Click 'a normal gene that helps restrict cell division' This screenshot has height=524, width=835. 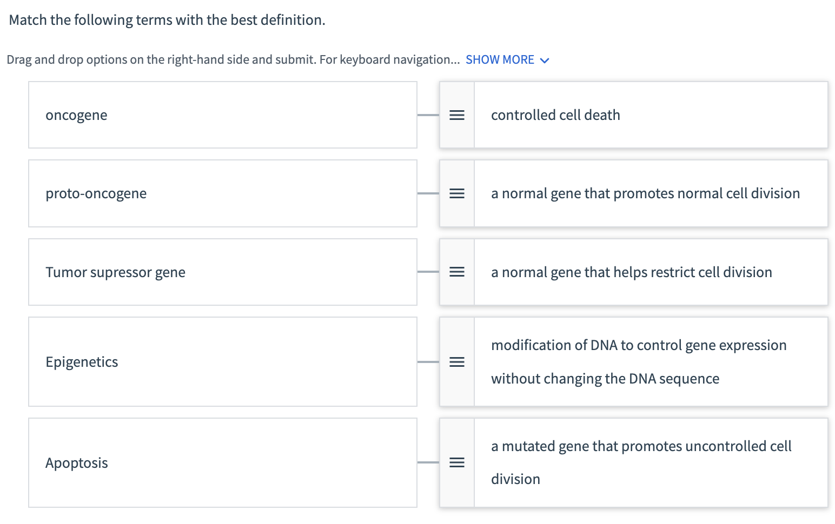[x=631, y=272]
